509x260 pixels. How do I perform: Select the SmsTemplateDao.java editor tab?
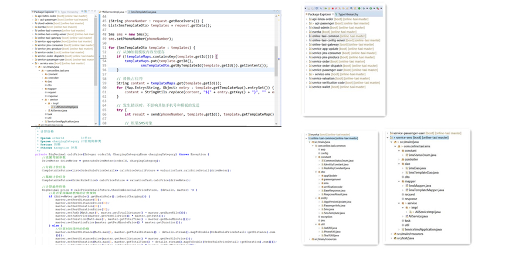(142, 12)
